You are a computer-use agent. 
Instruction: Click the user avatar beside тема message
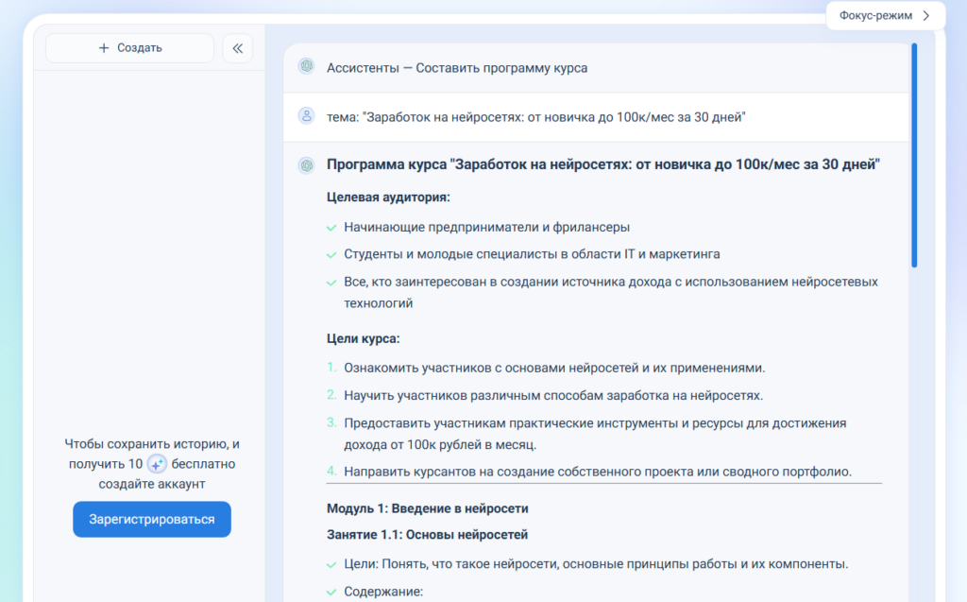click(x=307, y=115)
